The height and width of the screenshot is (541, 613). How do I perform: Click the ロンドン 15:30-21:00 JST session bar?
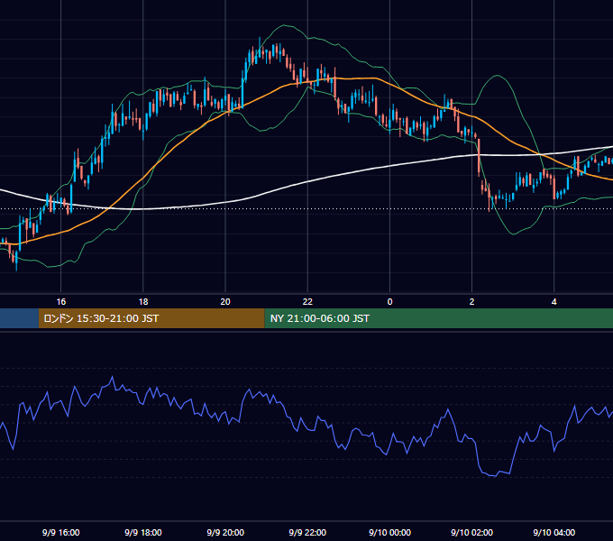tap(151, 318)
